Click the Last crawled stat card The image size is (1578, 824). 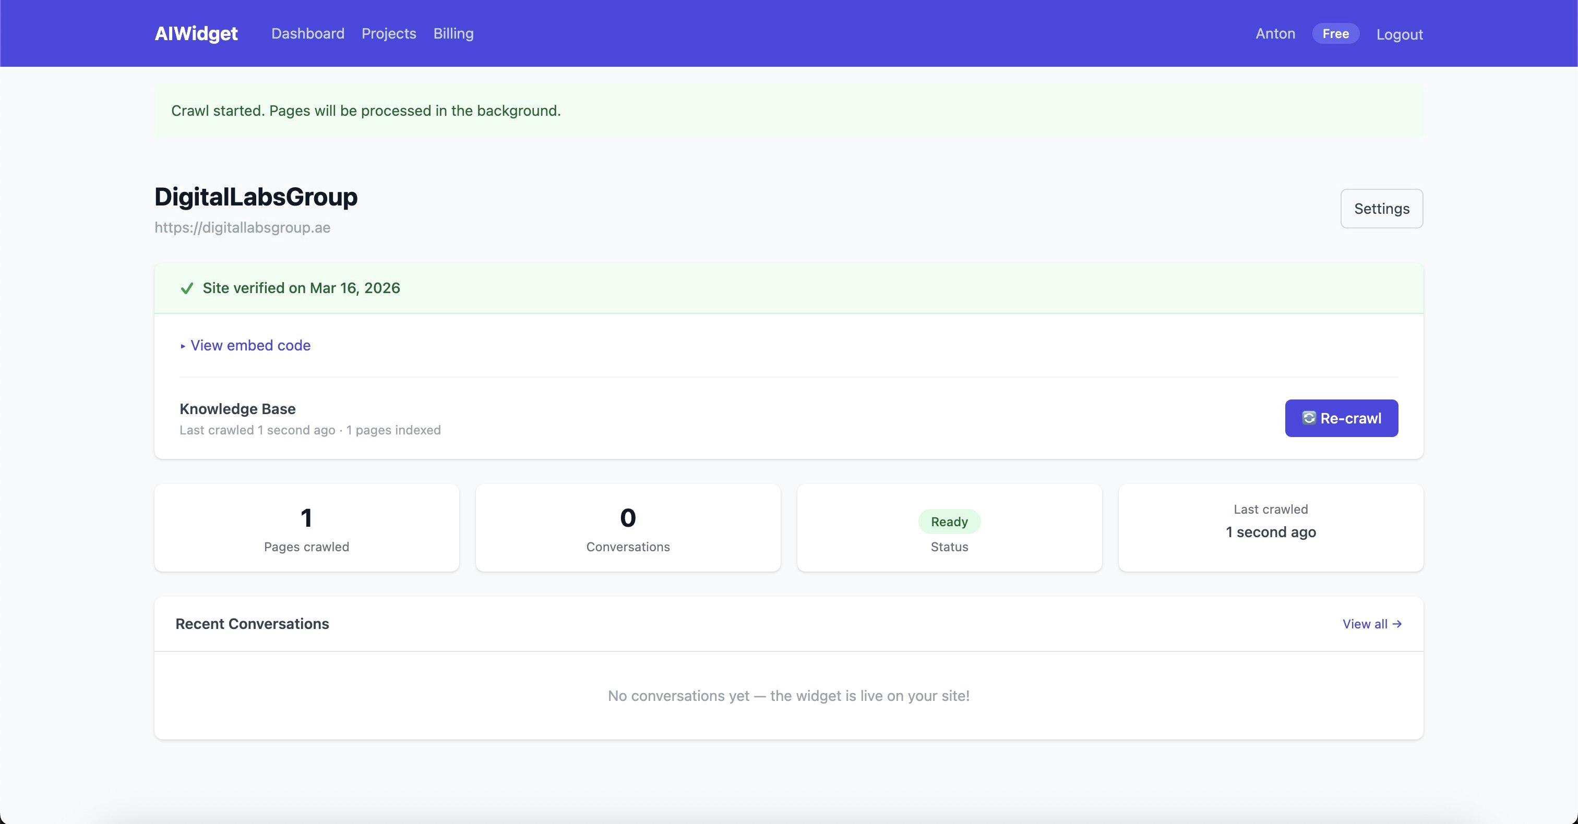tap(1271, 528)
